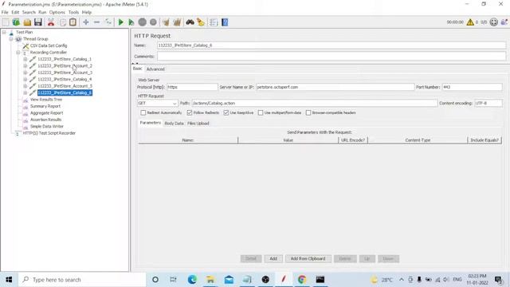
Task: Expand the JPetStore_Account_5 node
Action: click(x=25, y=86)
